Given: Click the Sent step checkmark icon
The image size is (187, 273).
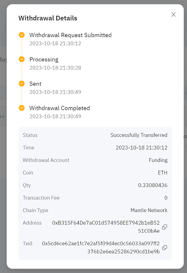Looking at the screenshot, I should [x=22, y=84].
